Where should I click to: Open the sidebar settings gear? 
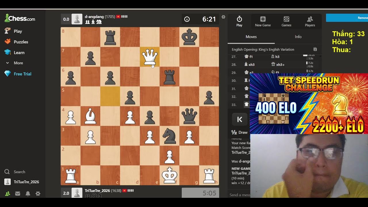pyautogui.click(x=38, y=194)
